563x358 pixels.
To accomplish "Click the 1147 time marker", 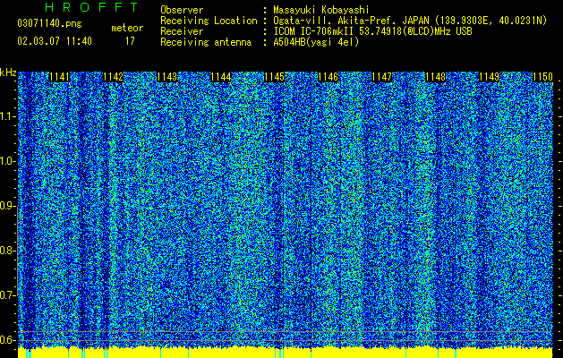I will (381, 77).
